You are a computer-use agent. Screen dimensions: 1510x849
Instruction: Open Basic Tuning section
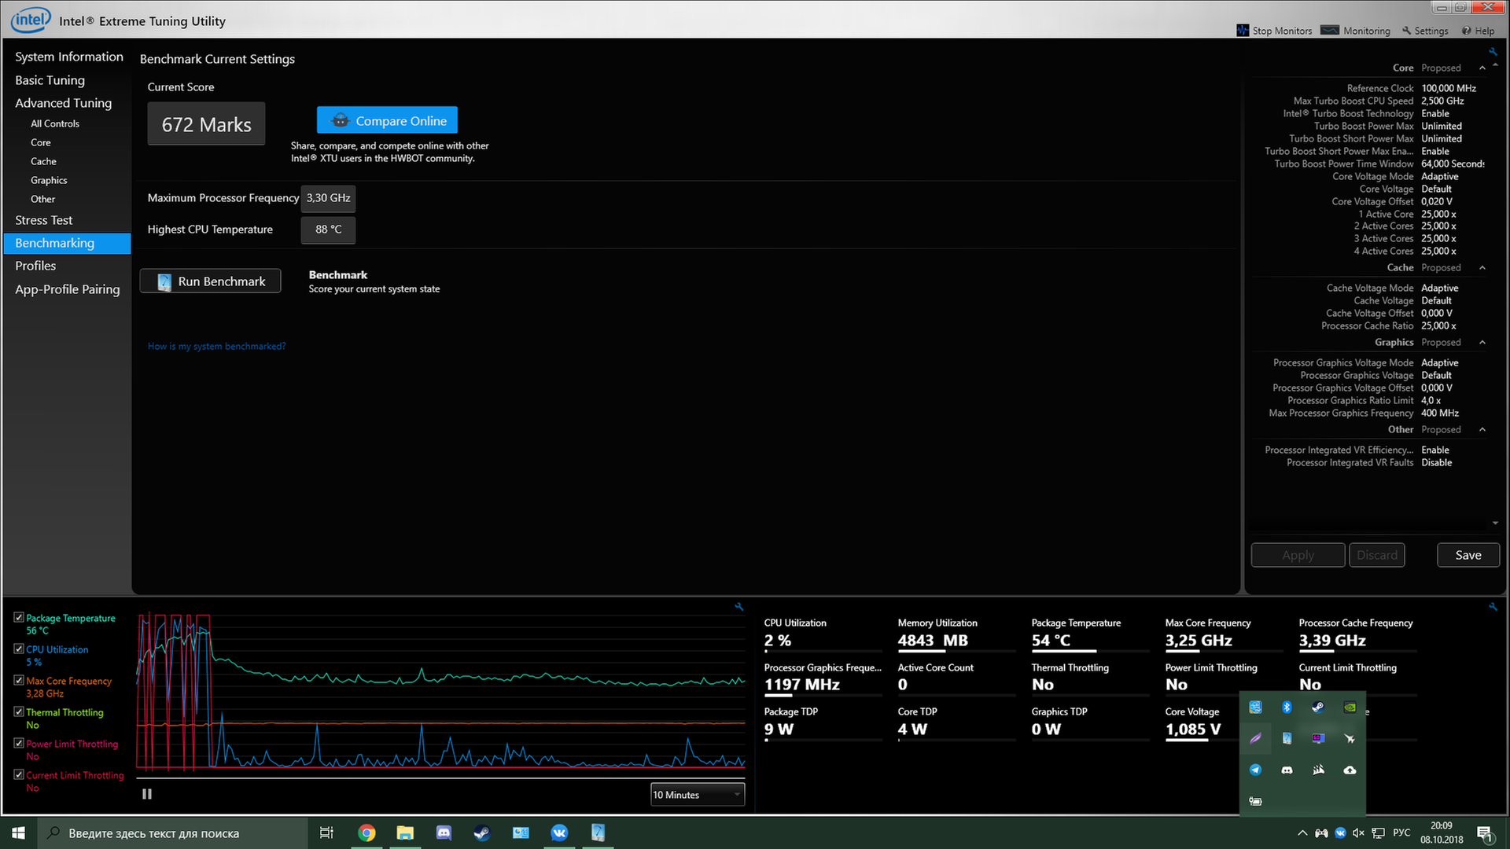50,80
